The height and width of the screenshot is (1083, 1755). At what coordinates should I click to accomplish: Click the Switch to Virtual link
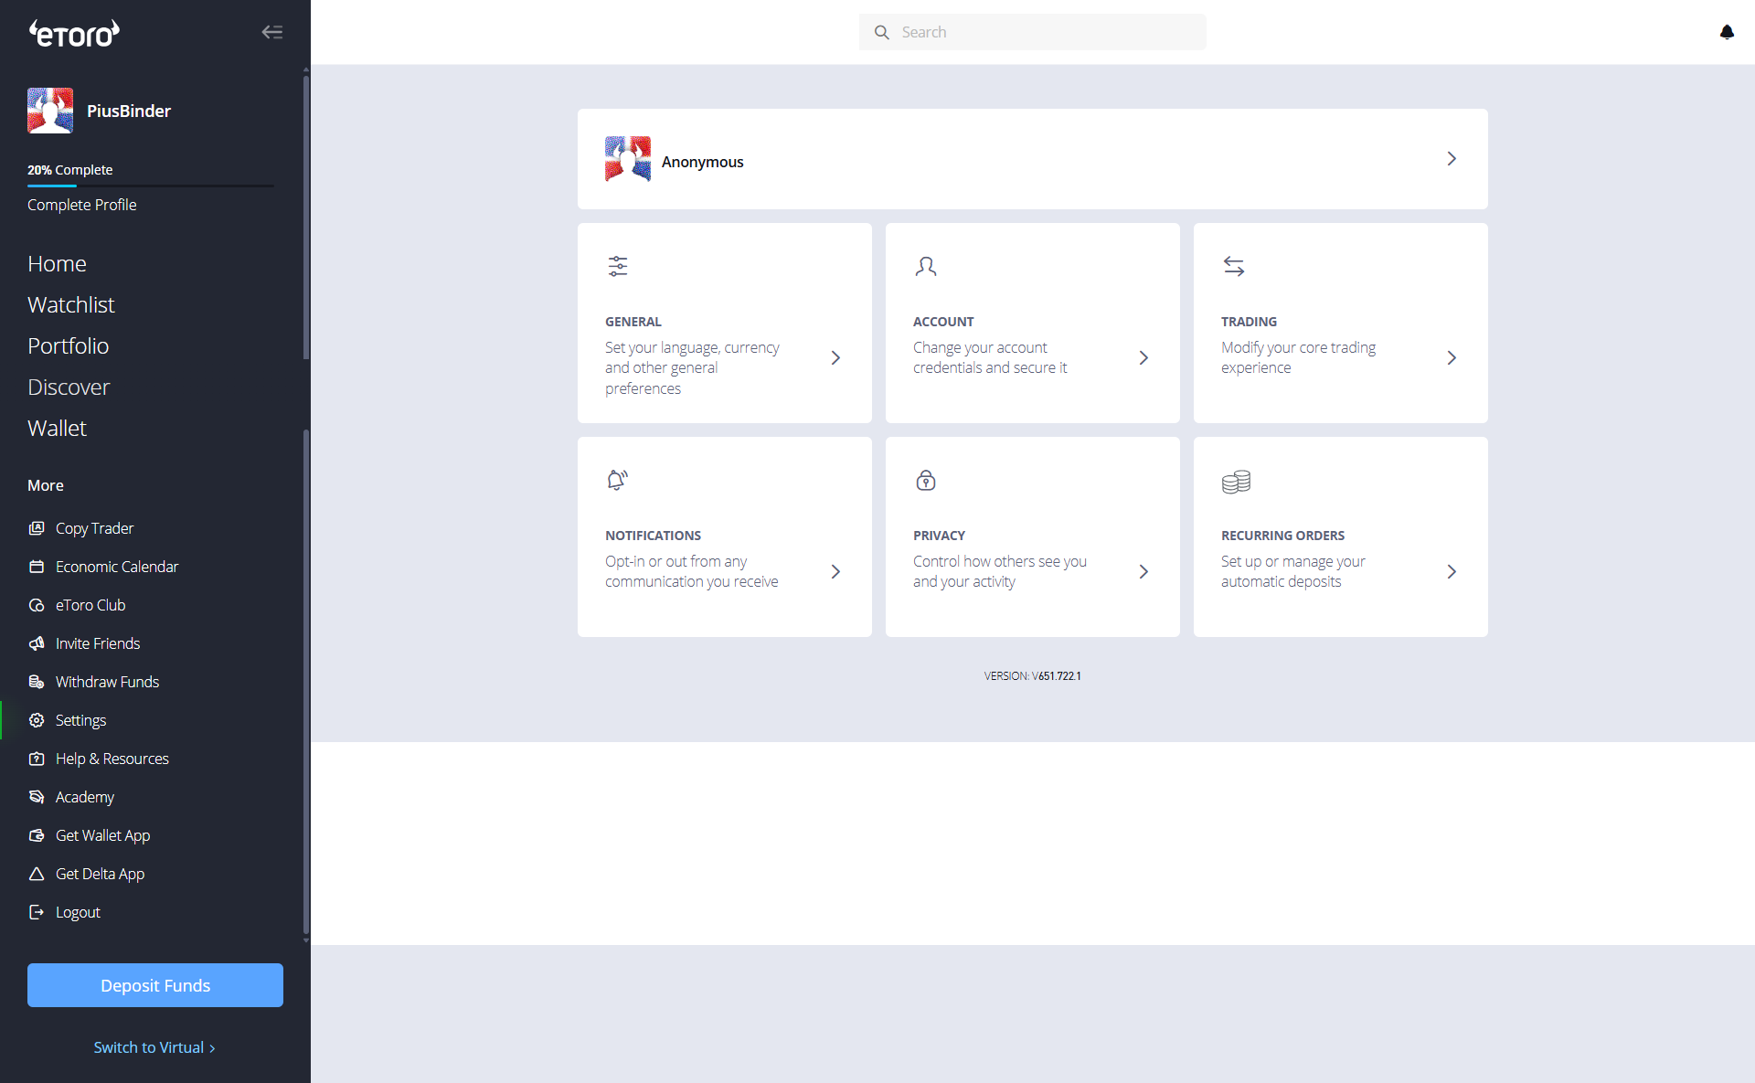click(154, 1047)
